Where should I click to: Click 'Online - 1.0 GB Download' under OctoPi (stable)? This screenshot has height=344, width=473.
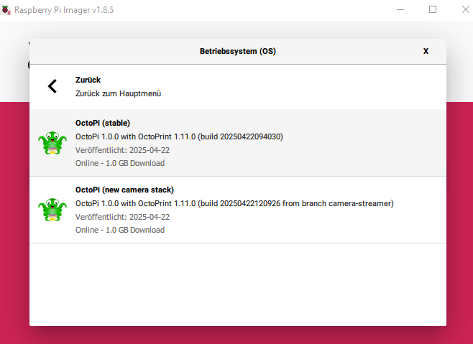click(x=120, y=163)
